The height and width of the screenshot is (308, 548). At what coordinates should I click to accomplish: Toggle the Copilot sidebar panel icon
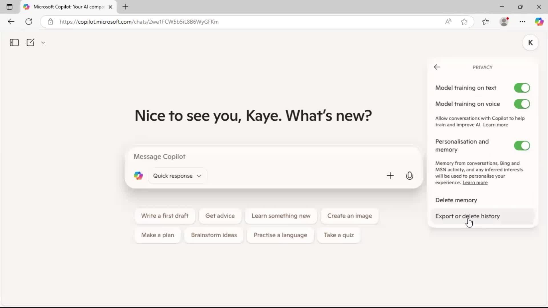[14, 42]
